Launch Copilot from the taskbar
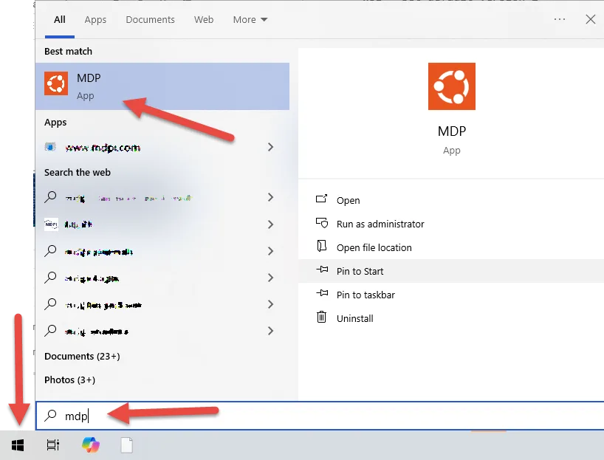 click(91, 445)
